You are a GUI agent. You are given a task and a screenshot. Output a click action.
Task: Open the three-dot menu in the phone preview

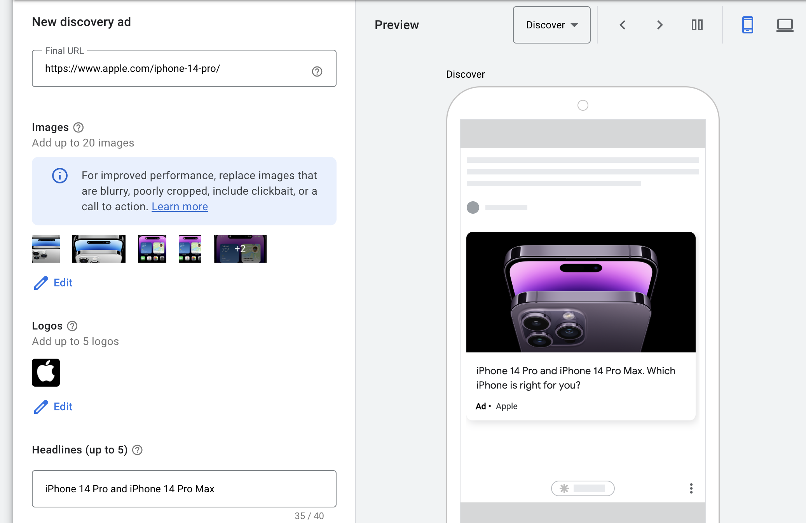[691, 488]
